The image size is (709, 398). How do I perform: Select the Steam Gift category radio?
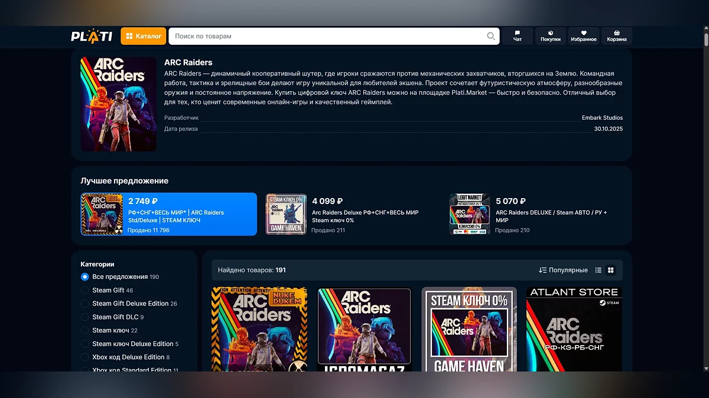click(84, 290)
